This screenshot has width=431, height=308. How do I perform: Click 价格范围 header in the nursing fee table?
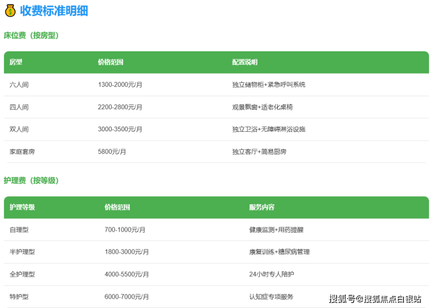[117, 208]
